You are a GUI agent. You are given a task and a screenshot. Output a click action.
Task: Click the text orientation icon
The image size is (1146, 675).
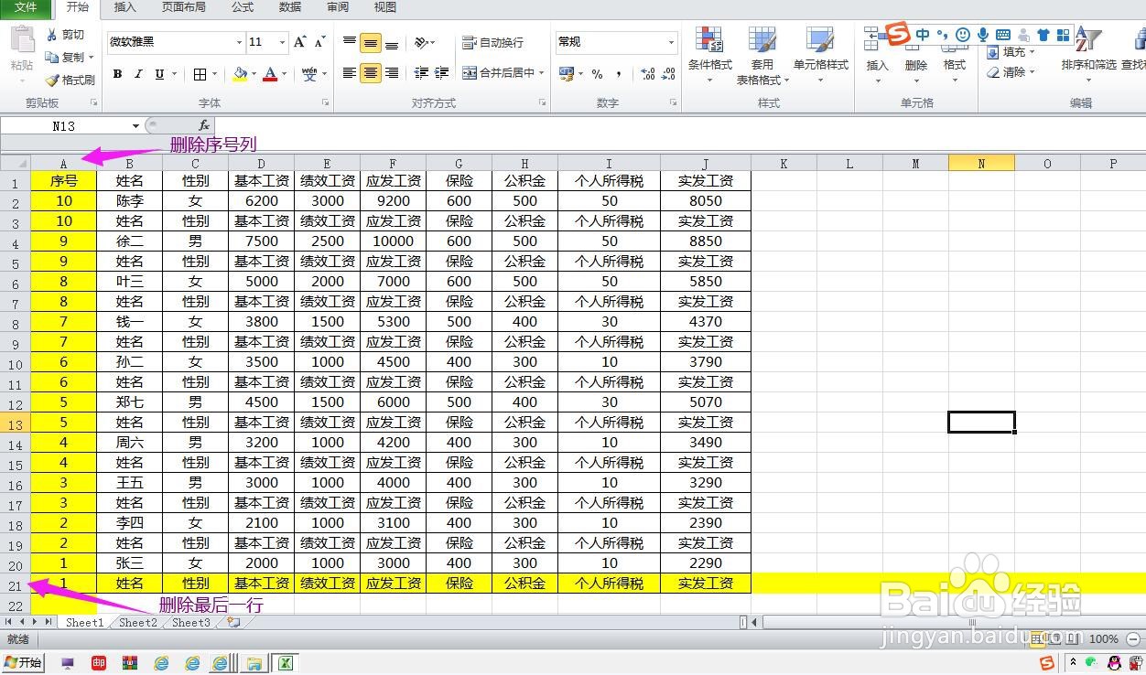tap(420, 42)
